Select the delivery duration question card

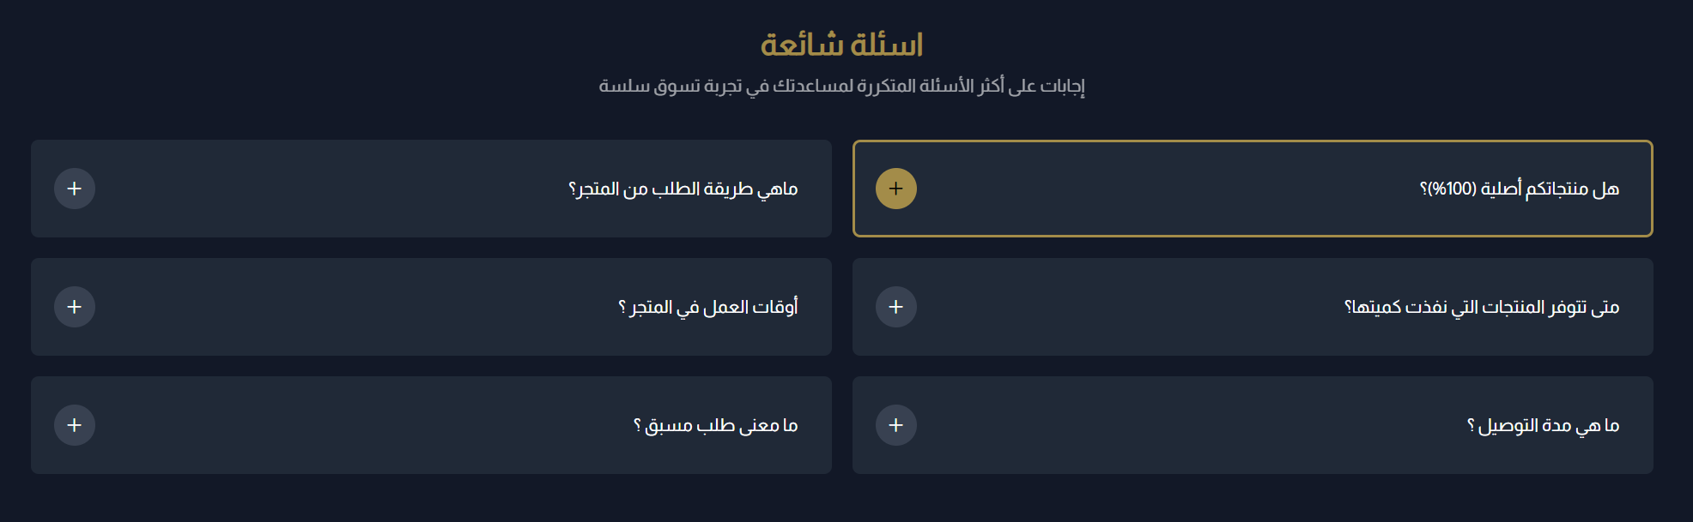[x=1250, y=424]
